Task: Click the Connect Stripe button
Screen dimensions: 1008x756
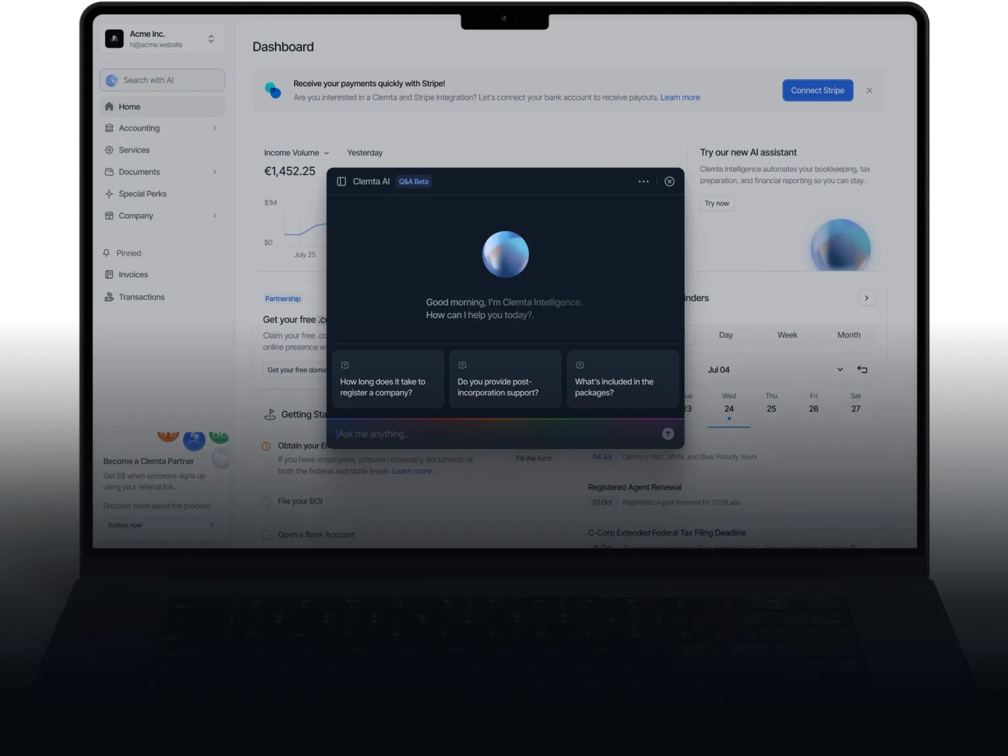Action: (x=818, y=91)
